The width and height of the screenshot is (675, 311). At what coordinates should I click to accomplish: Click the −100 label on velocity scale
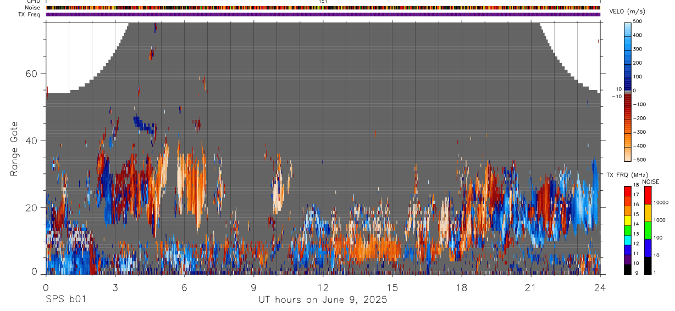640,104
